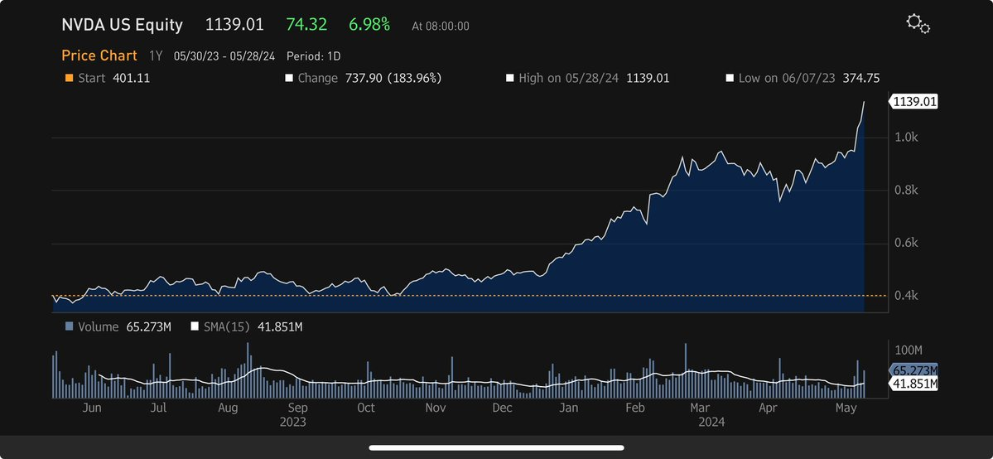993x459 pixels.
Task: Toggle the Change legend square marker
Action: 289,79
